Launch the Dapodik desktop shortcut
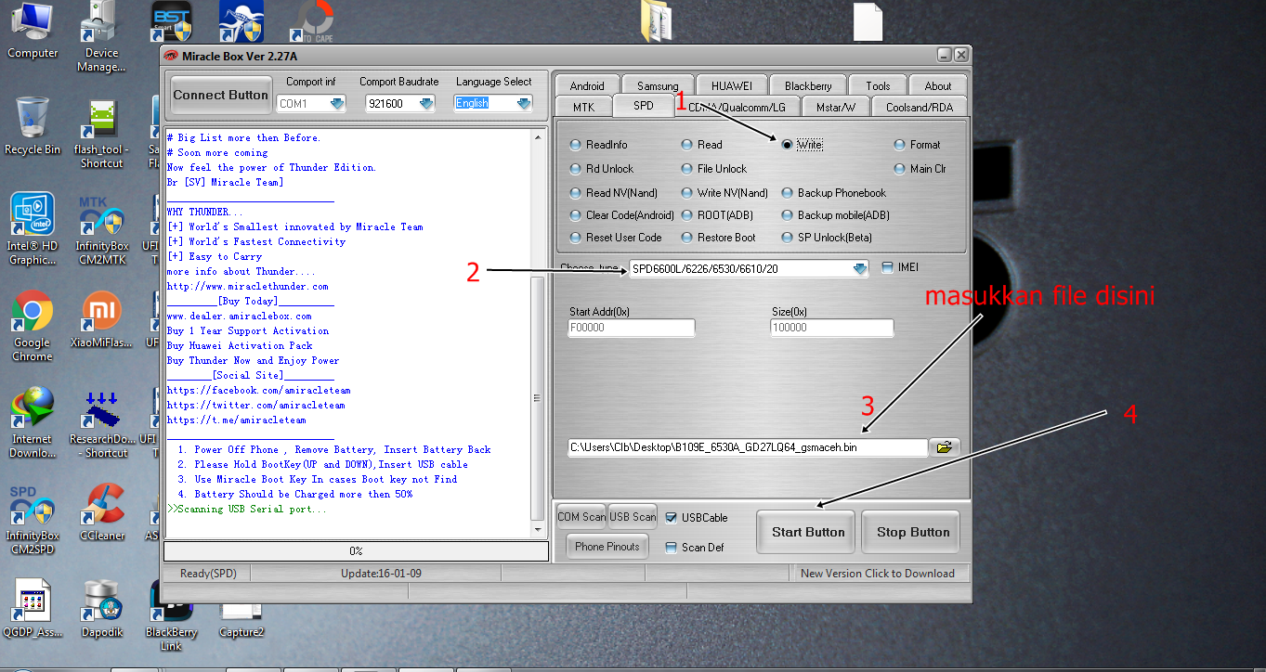 [x=101, y=609]
